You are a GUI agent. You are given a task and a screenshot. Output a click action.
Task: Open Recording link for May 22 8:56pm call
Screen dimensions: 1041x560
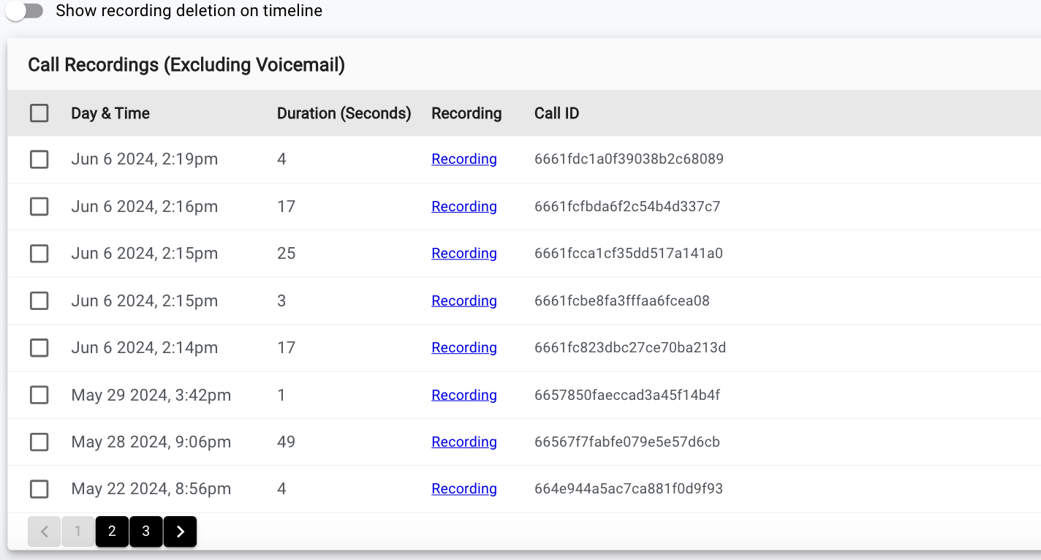pos(464,489)
